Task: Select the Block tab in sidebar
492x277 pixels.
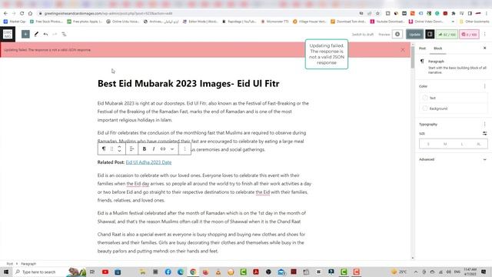Action: 437,48
